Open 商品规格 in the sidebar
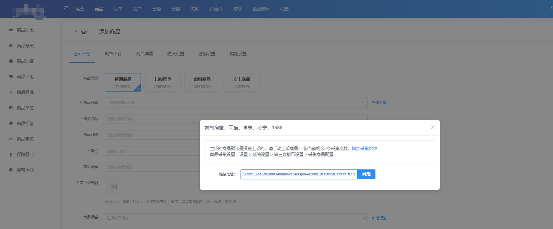Screen dimensions: 553x229 [25, 61]
